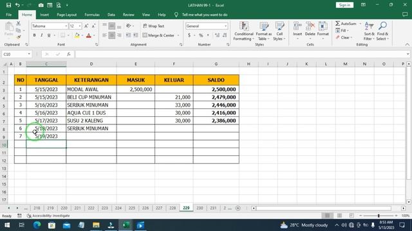This screenshot has height=231, width=412.
Task: Click the Decrease Decimal icon
Action: (x=225, y=35)
